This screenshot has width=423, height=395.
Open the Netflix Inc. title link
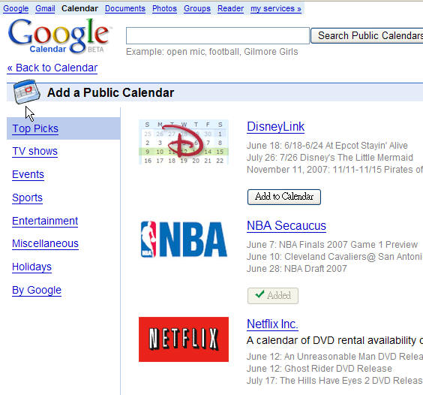coord(272,324)
